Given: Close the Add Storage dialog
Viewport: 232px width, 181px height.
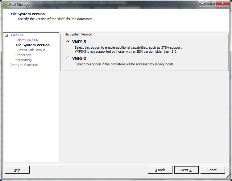Looking at the screenshot, I should pyautogui.click(x=222, y=3).
